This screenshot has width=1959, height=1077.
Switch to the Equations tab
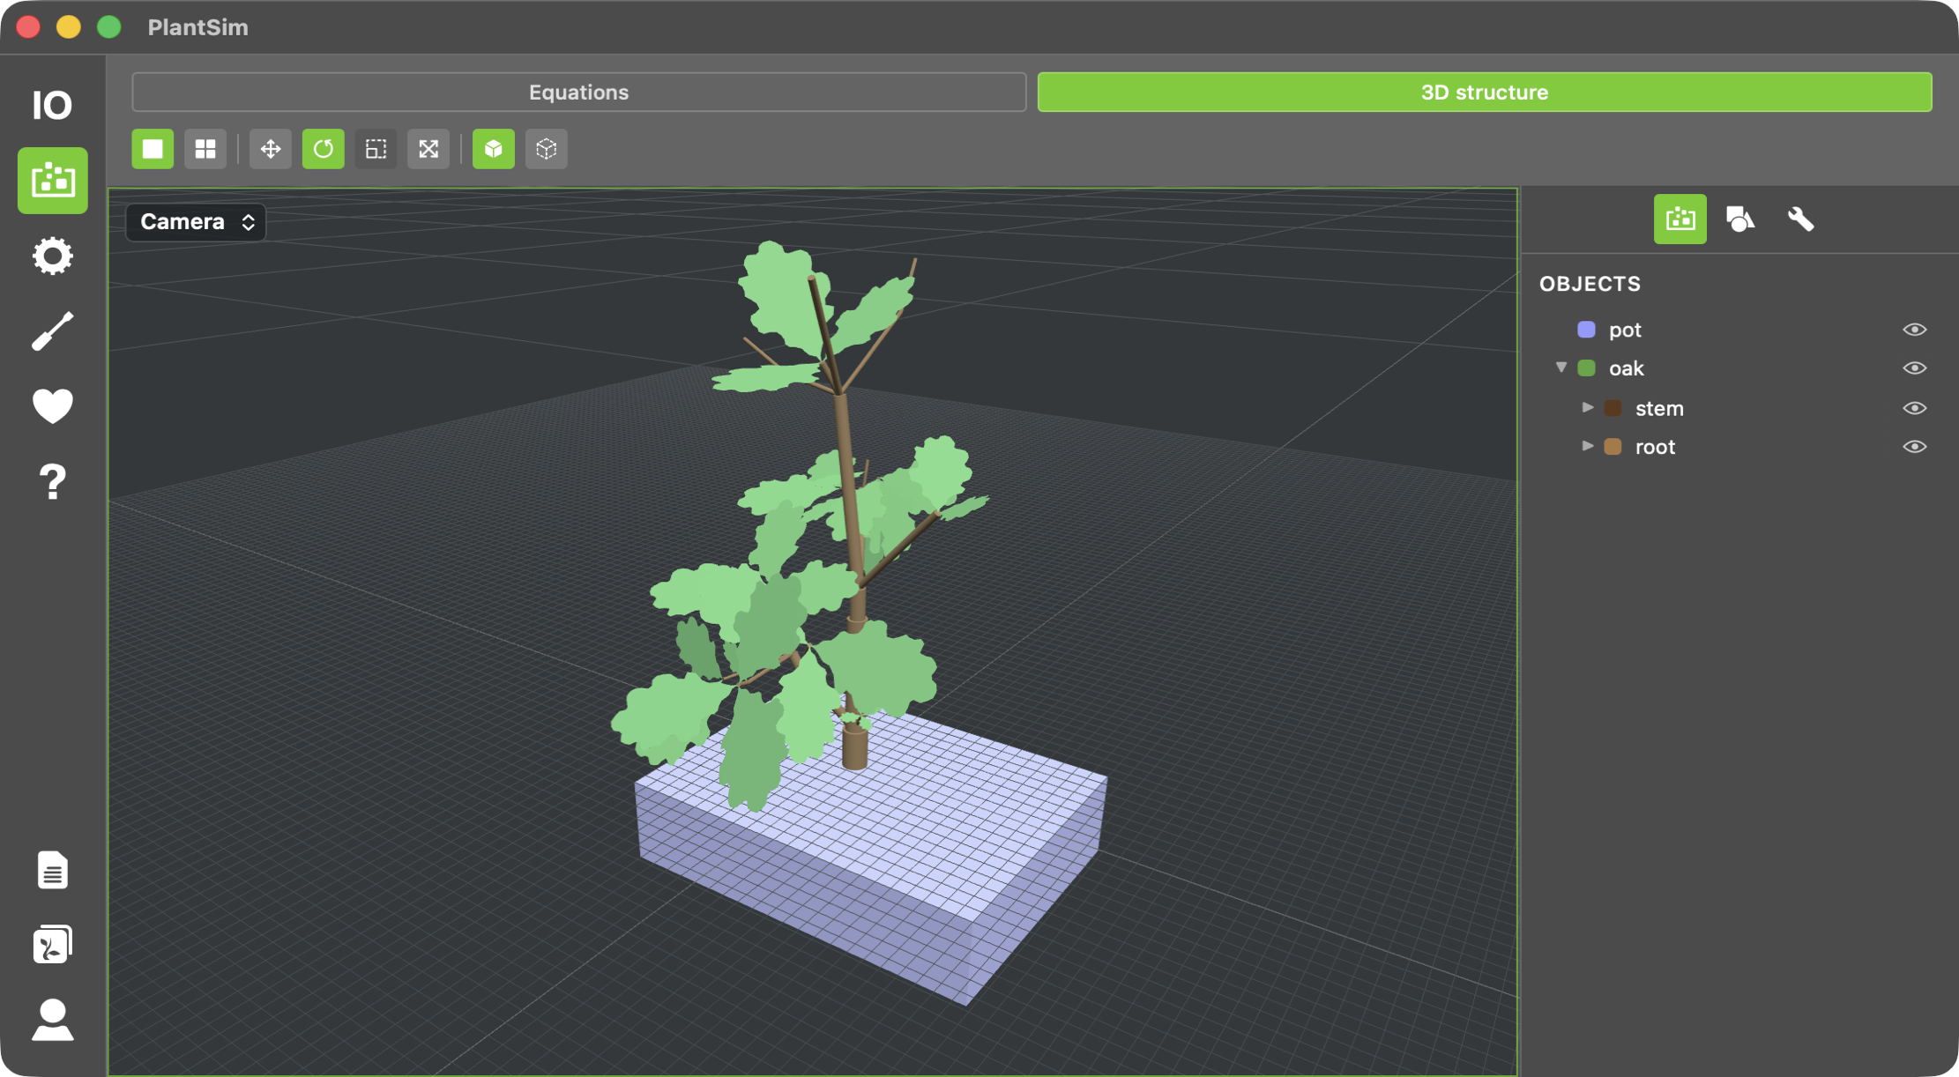tap(579, 93)
